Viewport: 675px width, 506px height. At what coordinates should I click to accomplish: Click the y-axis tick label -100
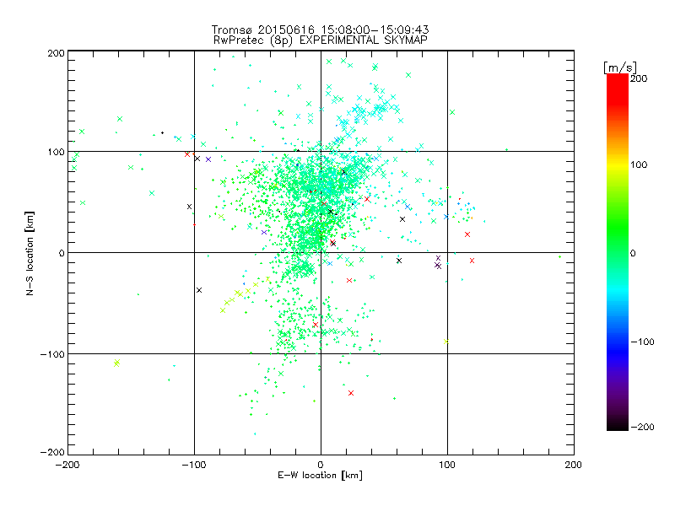[52, 354]
